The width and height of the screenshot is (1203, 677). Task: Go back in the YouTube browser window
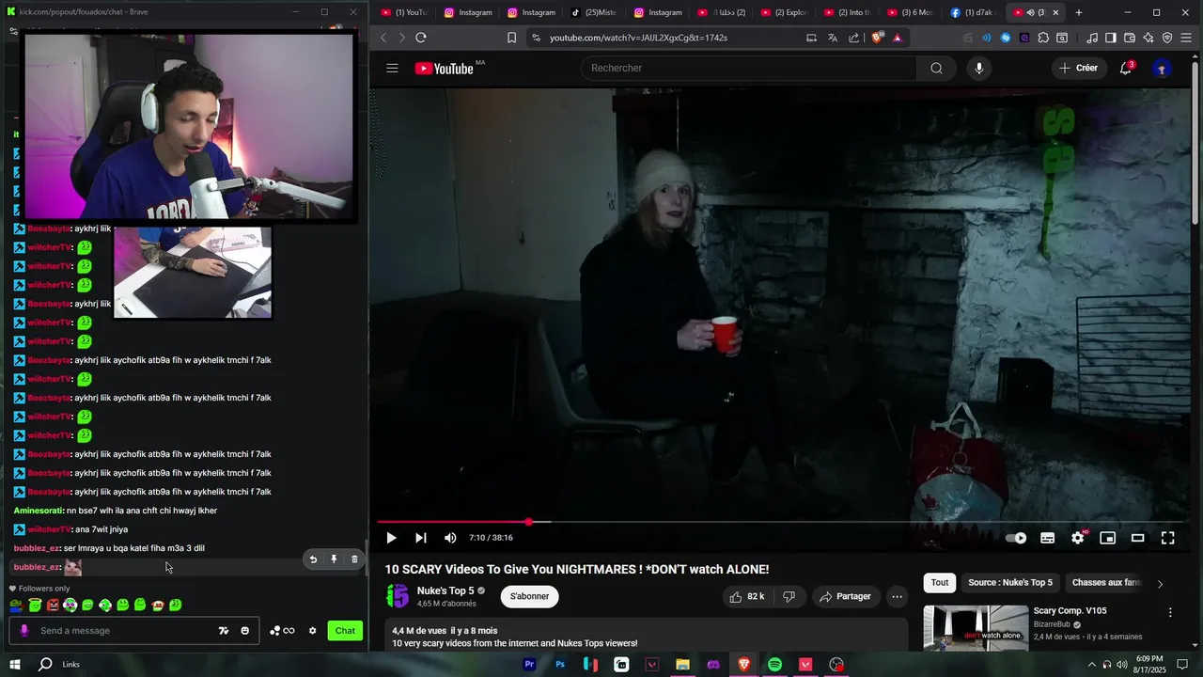coord(383,38)
